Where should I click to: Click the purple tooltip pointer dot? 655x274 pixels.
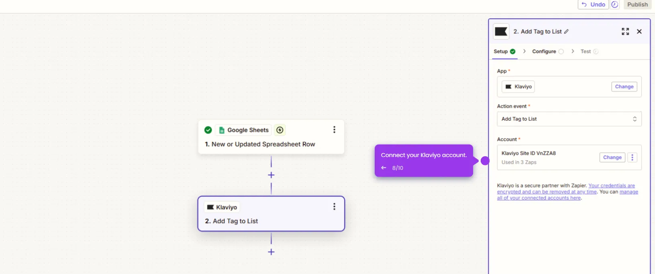coord(485,161)
